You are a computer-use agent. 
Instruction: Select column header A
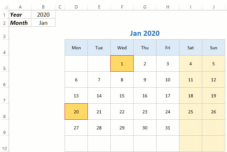[x=20, y=7]
